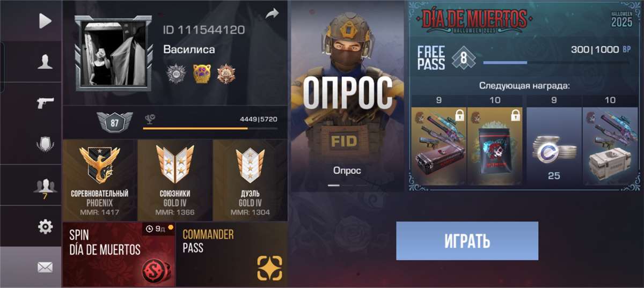Open the Spin Día de Muertos banner
This screenshot has height=288, width=644.
tap(119, 254)
